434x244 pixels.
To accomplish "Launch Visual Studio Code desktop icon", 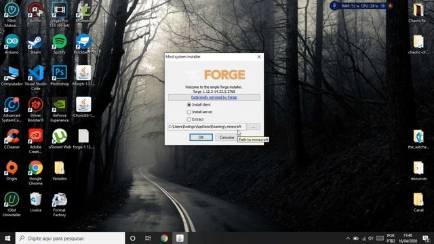I will click(x=35, y=78).
